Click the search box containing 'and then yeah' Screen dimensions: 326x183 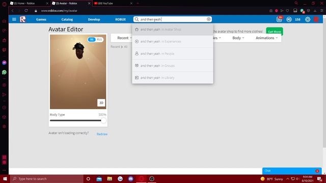[173, 19]
